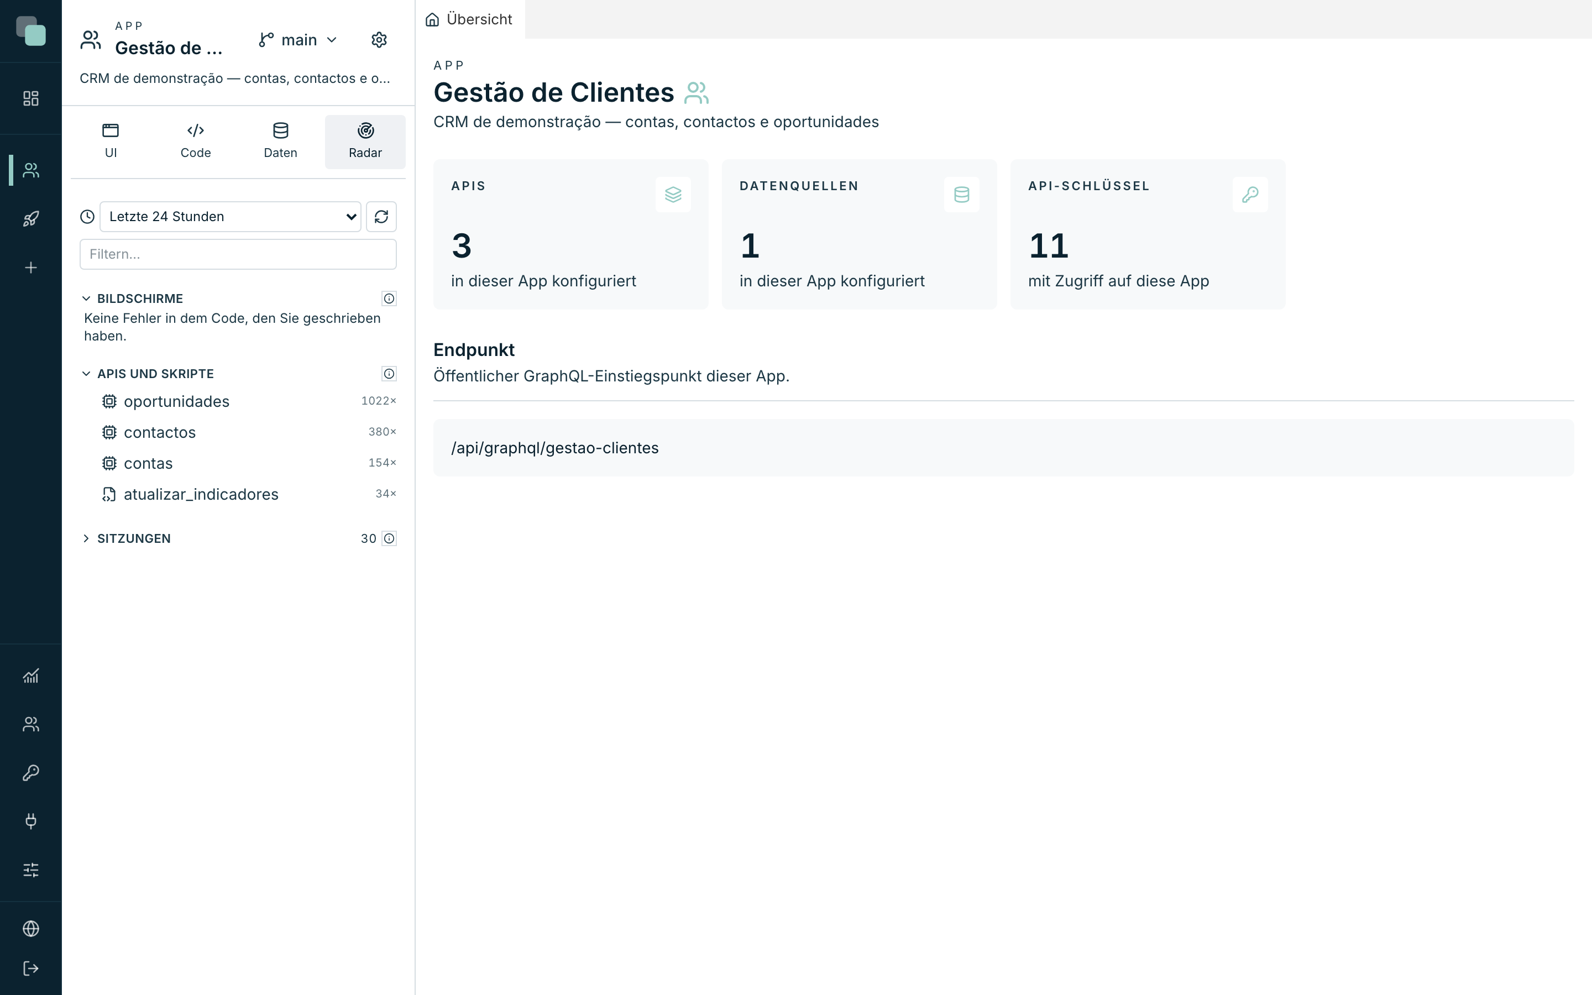Click the app users icon in panel header

91,40
